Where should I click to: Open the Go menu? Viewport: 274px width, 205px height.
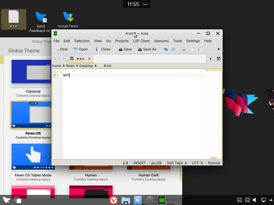click(x=109, y=41)
